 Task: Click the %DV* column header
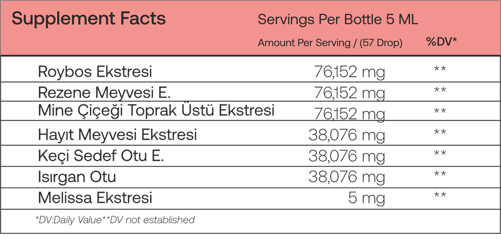point(441,42)
